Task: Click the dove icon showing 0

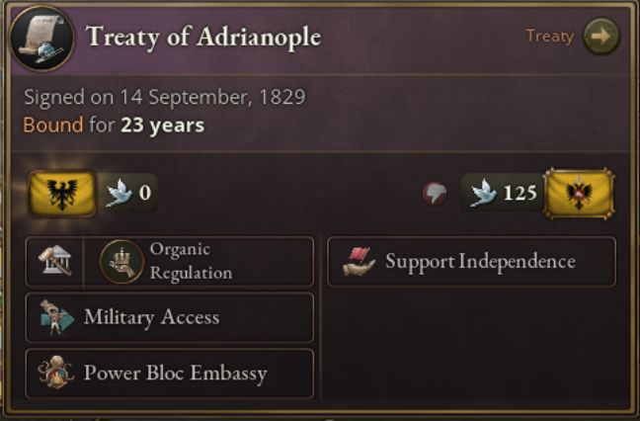Action: (x=120, y=192)
